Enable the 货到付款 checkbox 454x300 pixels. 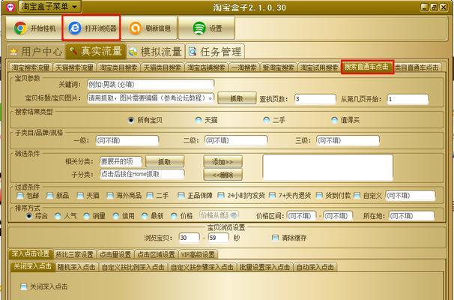point(319,196)
